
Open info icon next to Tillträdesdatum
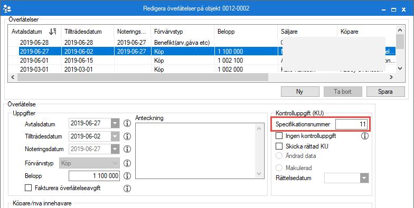pos(127,136)
